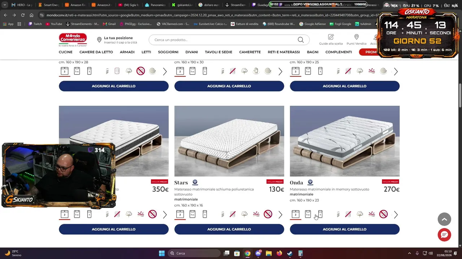Open the CAMERE DA LETTO menu
462x259 pixels.
point(96,52)
